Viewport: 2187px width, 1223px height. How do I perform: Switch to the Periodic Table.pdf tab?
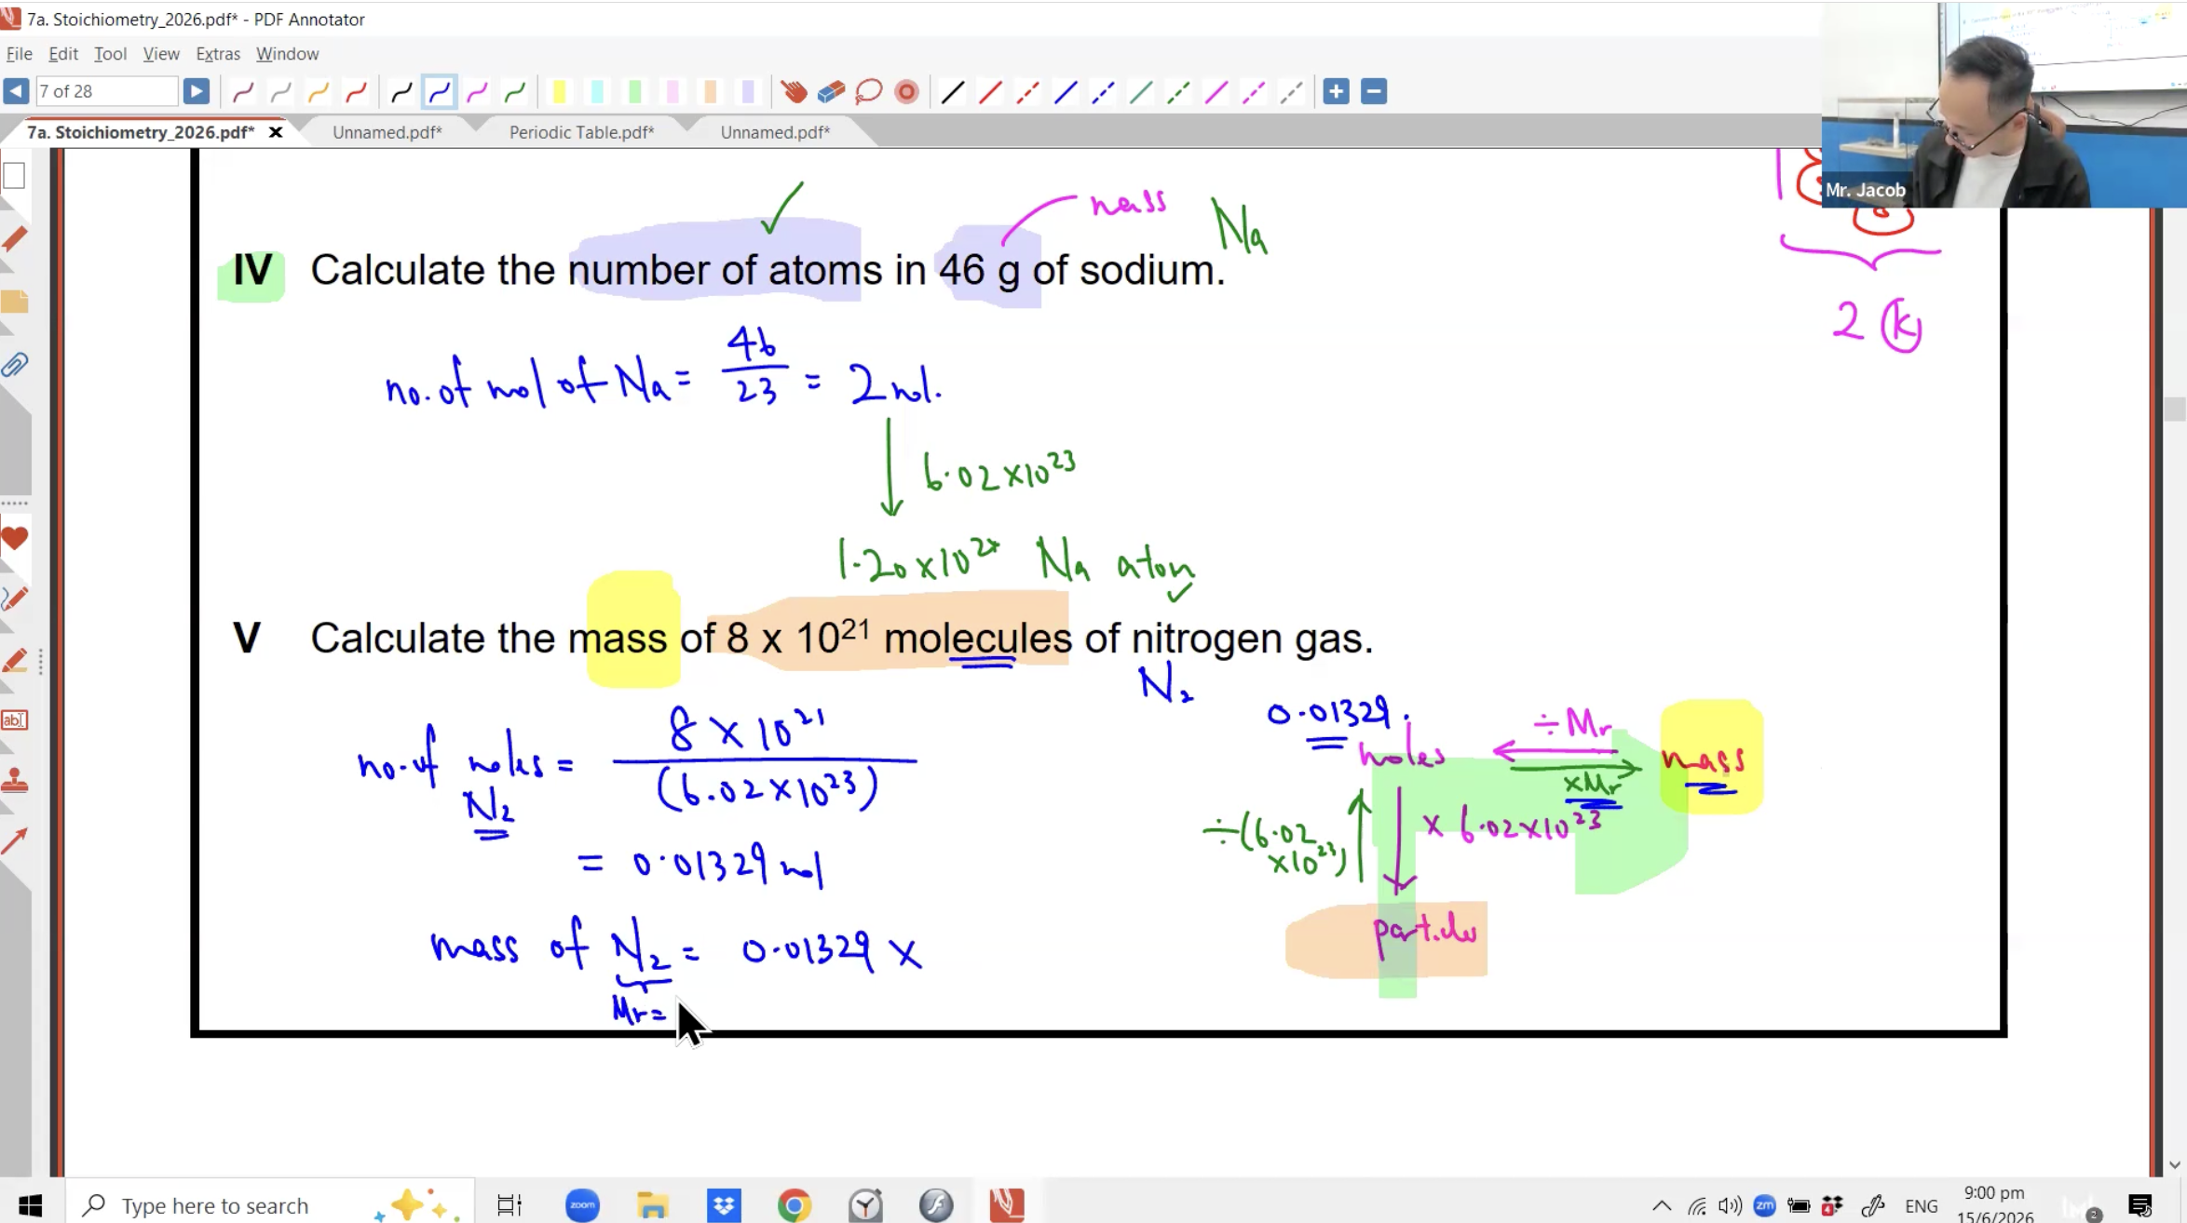pyautogui.click(x=581, y=132)
